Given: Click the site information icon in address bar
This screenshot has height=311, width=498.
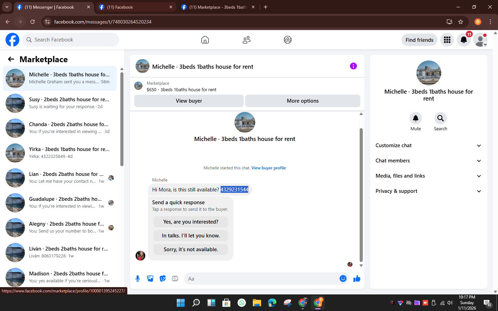Looking at the screenshot, I should [47, 22].
